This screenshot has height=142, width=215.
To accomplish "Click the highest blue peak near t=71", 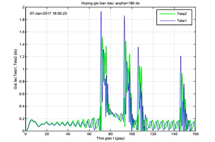I will point(101,12).
